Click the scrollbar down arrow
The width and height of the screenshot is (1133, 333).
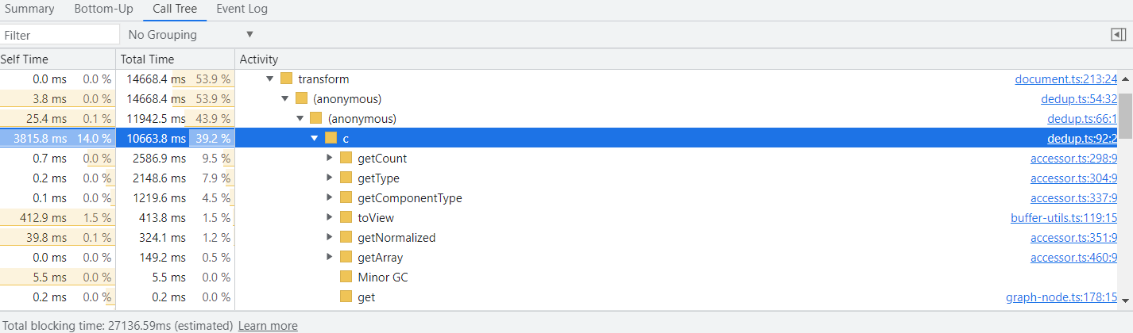click(x=1126, y=300)
